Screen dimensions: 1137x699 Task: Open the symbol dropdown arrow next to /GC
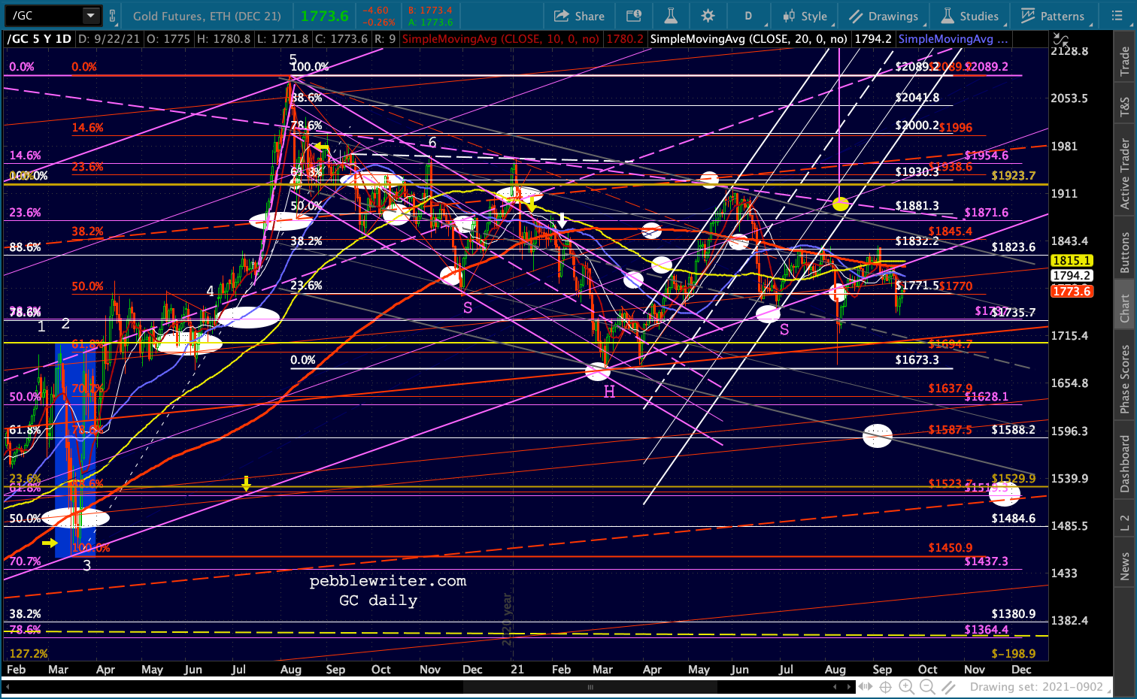pyautogui.click(x=91, y=16)
